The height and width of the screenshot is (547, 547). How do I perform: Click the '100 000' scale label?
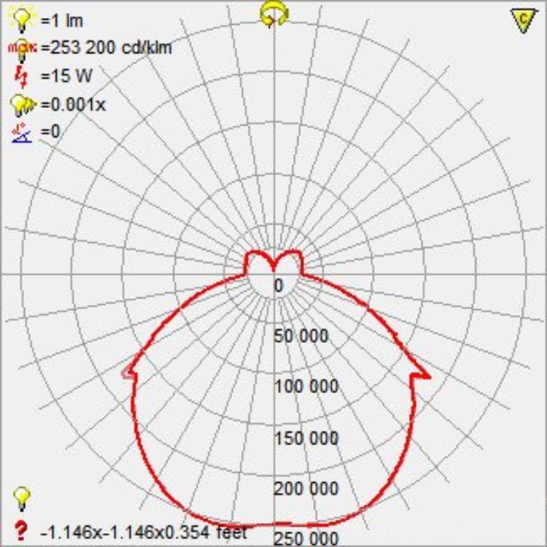tap(306, 387)
